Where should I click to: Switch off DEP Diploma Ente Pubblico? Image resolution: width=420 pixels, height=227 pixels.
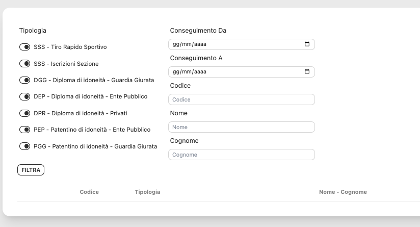(x=24, y=96)
